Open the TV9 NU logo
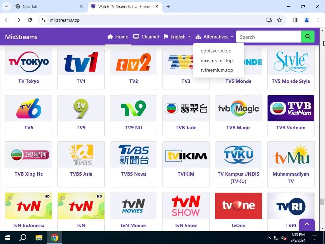 point(134,108)
